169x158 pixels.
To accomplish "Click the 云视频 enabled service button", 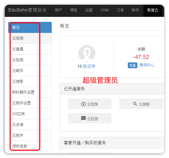I will coord(90,104).
